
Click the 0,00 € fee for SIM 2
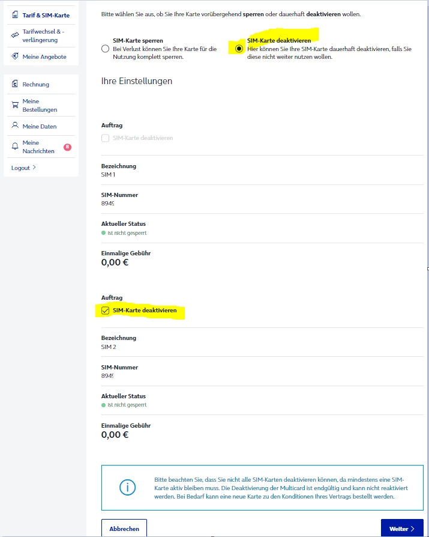115,435
